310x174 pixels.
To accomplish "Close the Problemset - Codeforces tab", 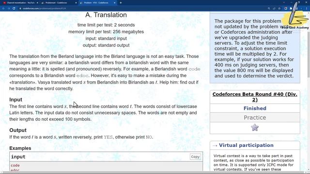I will pyautogui.click(x=76, y=3).
